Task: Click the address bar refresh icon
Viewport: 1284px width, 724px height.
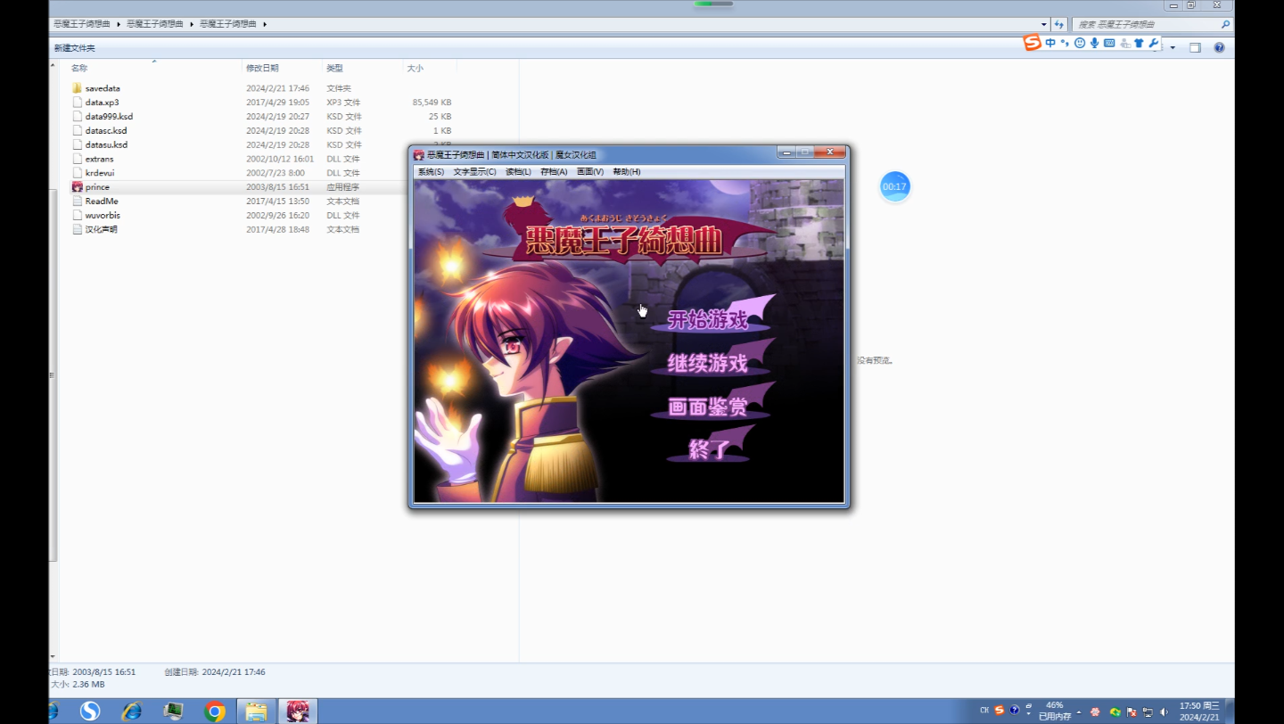Action: point(1059,24)
